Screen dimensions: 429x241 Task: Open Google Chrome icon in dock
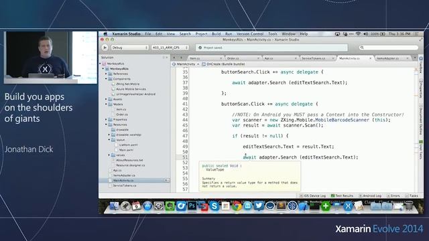[x=237, y=206]
